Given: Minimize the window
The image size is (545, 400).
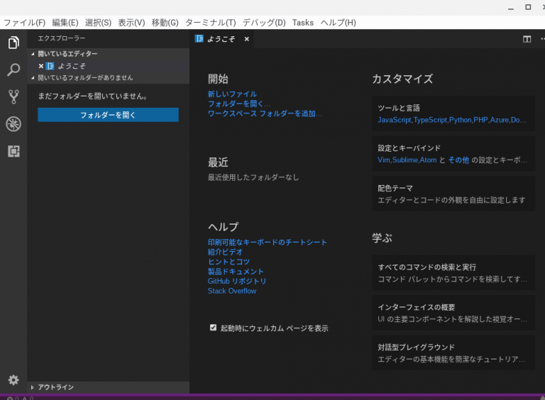Looking at the screenshot, I should click(x=511, y=9).
